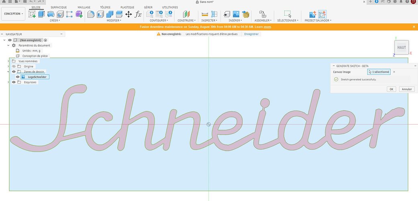Select the Shell tool icon
Screen dimensions: 418x201
[x=100, y=14]
